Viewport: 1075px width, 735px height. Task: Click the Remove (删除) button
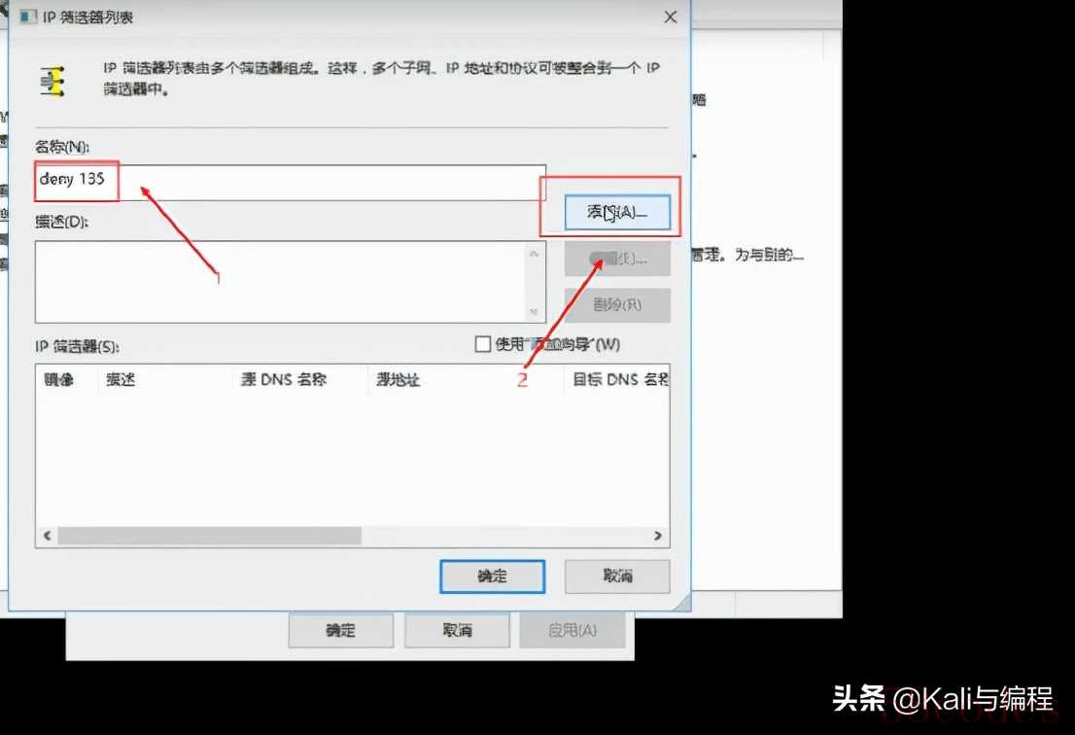click(x=617, y=304)
